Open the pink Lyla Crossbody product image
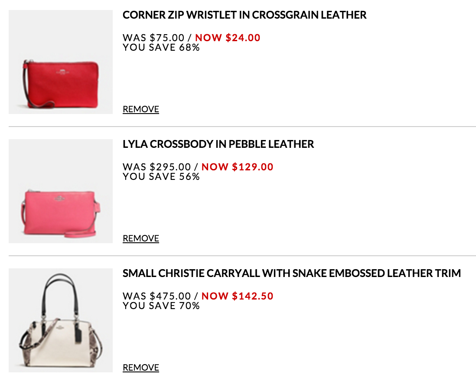The image size is (476, 378). point(61,191)
